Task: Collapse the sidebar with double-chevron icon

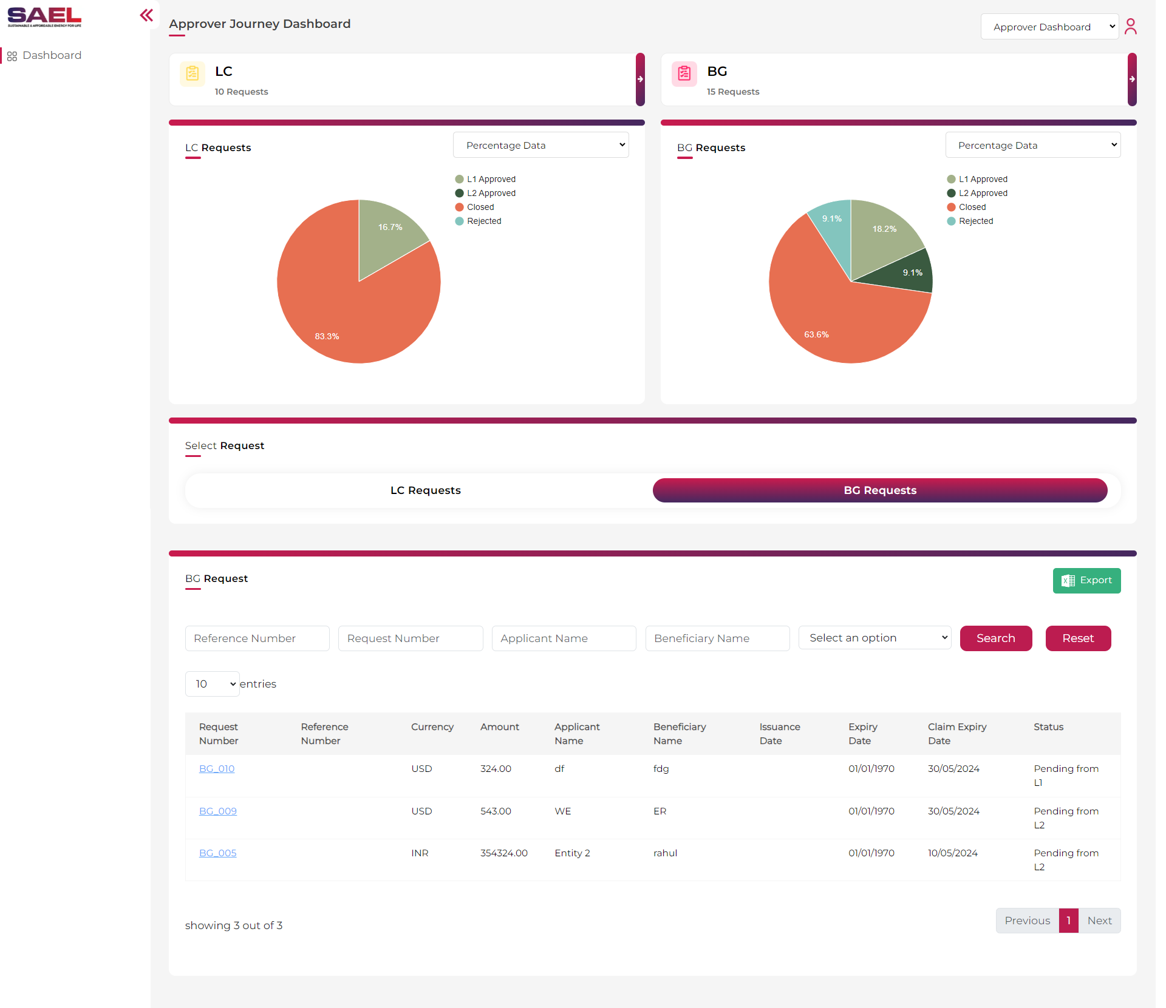Action: click(x=146, y=15)
